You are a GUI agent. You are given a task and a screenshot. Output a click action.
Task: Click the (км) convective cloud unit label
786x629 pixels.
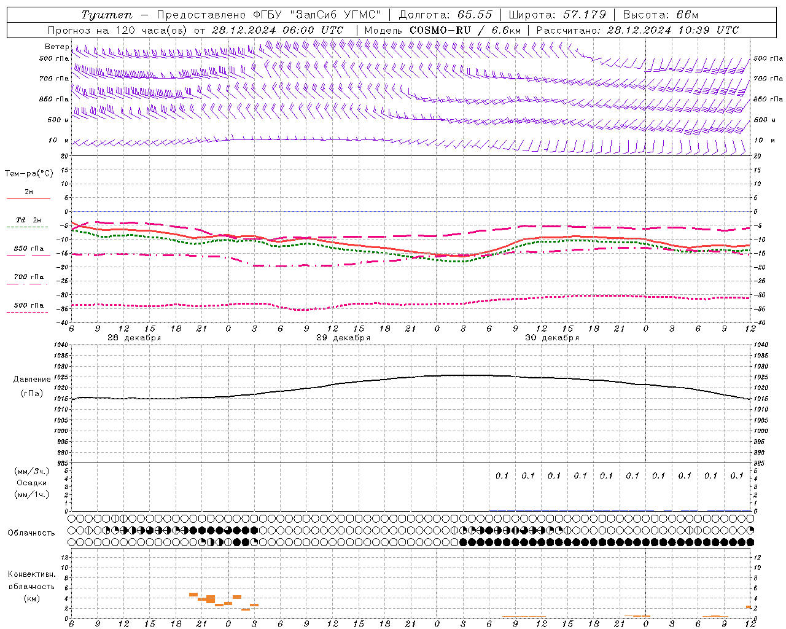point(31,598)
